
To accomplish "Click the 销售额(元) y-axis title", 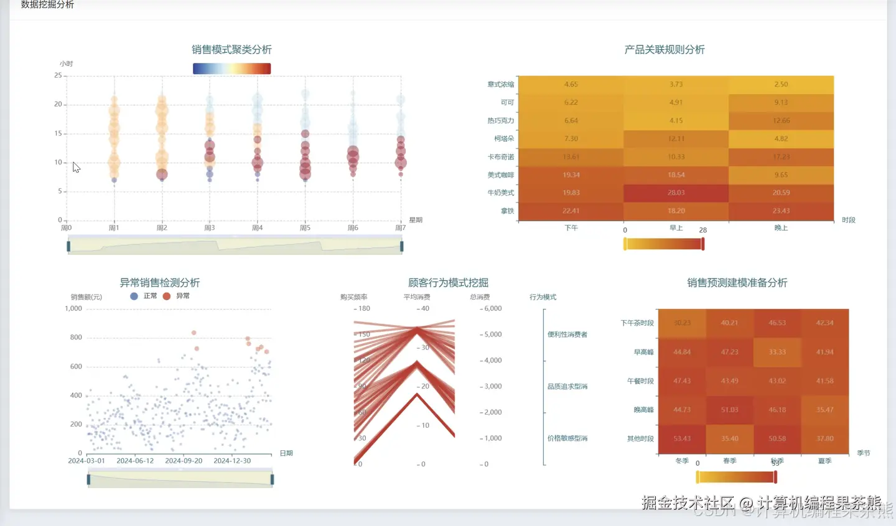I will tap(86, 297).
